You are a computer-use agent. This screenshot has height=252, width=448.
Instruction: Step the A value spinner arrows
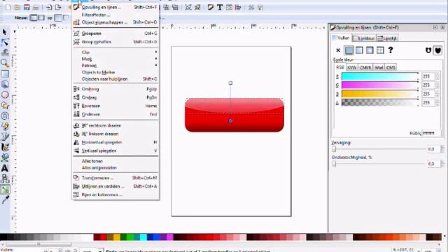[x=437, y=103]
